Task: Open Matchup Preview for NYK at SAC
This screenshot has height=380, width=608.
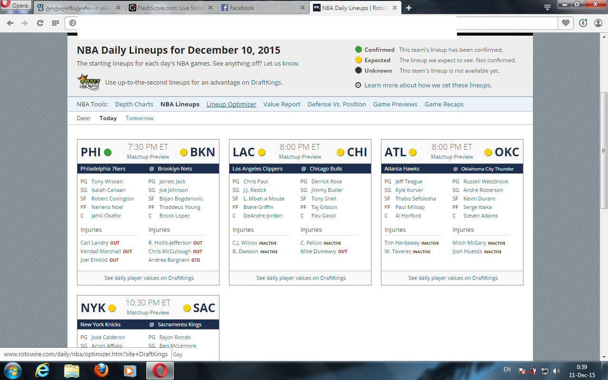Action: pyautogui.click(x=148, y=313)
